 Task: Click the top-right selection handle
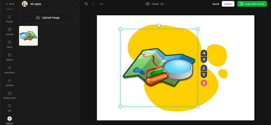point(198,29)
